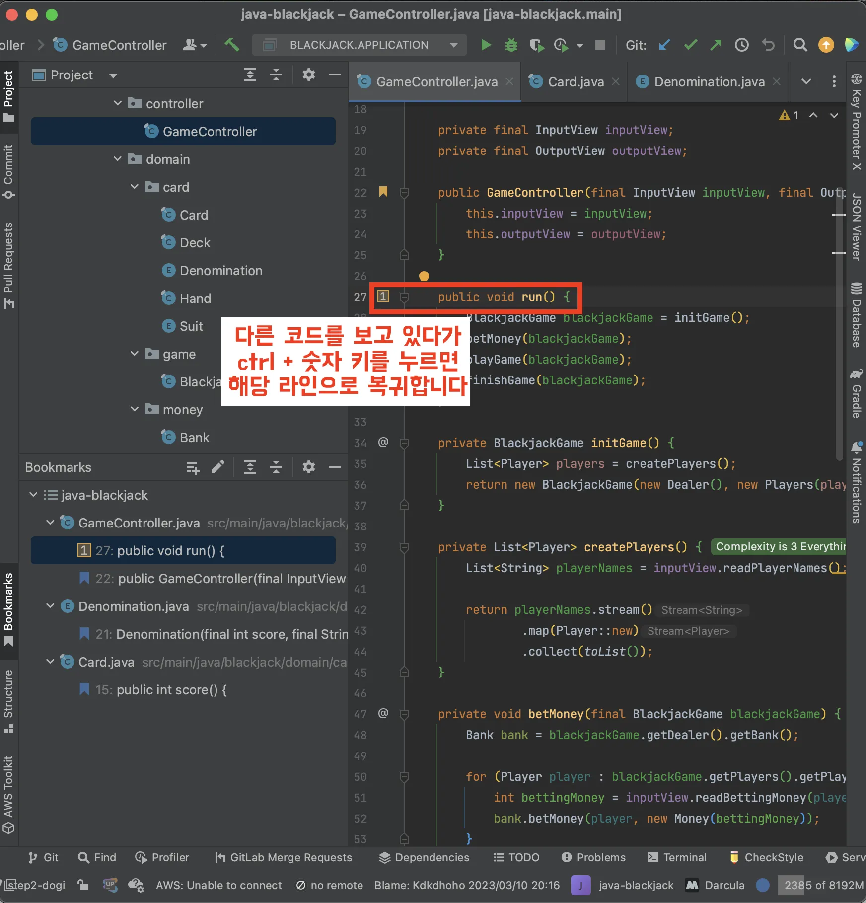This screenshot has height=903, width=866.
Task: Click the memory usage indicator in status bar
Action: [x=823, y=885]
